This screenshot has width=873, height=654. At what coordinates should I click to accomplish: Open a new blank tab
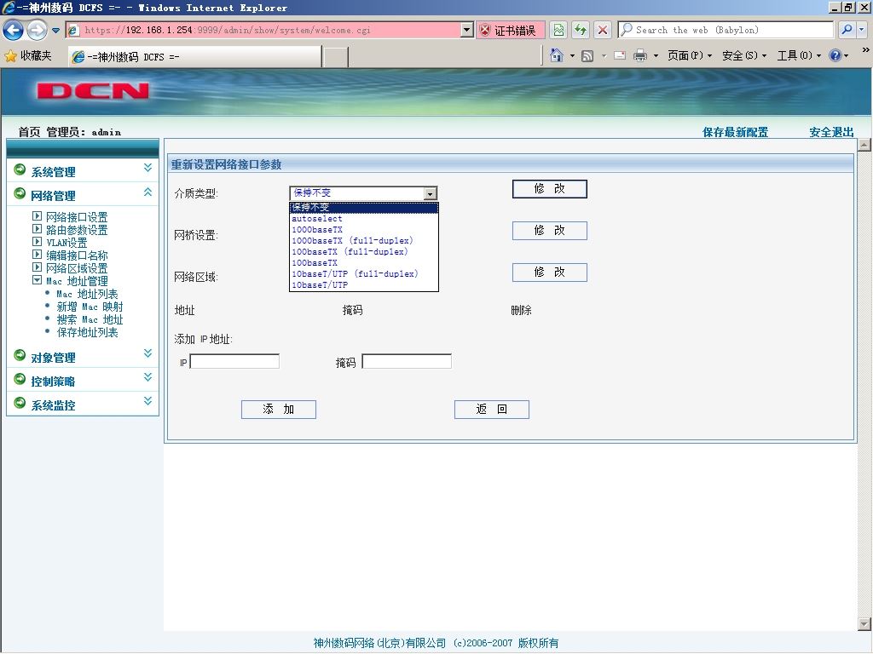coord(335,57)
